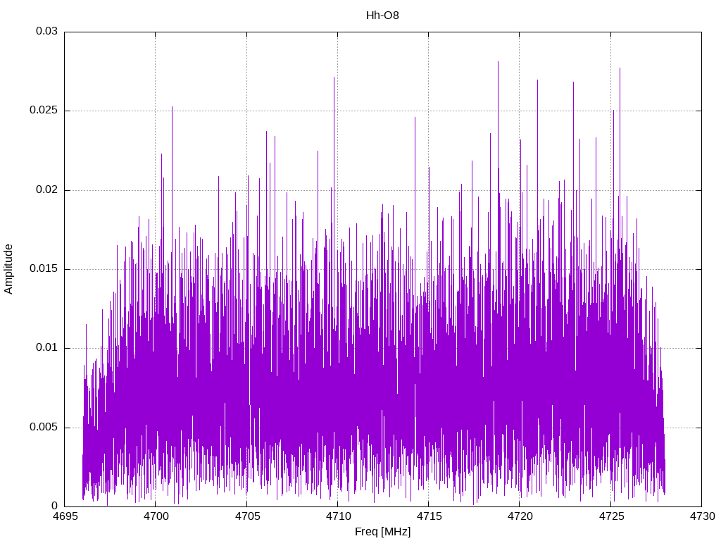The image size is (721, 541).
Task: Click the x-axis tick label 4710
Action: coord(337,516)
